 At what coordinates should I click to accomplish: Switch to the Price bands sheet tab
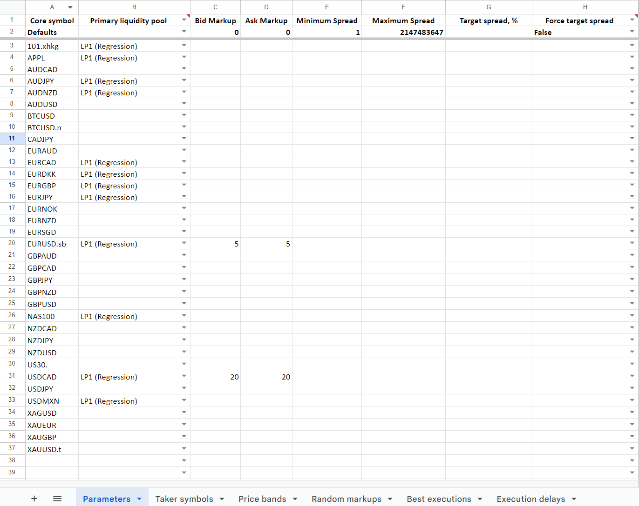[x=262, y=499]
